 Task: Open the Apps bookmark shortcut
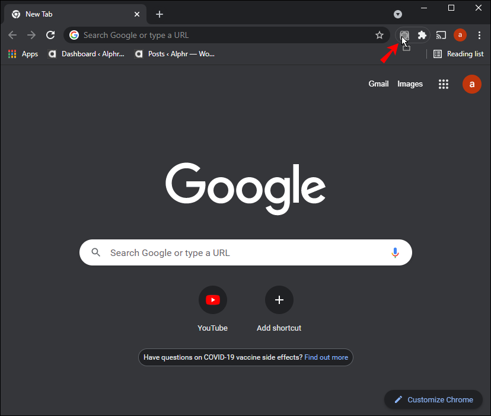[x=23, y=54]
